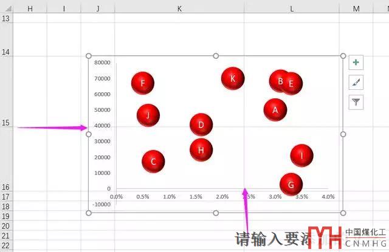This screenshot has height=252, width=389.
Task: Select row 15 header
Action: click(6, 92)
